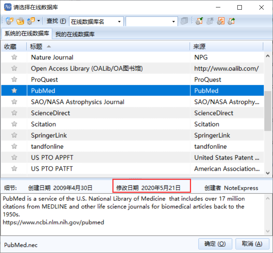This screenshot has width=273, height=253.
Task: Toggle favorite star for Nature Journal
Action: 14,57
